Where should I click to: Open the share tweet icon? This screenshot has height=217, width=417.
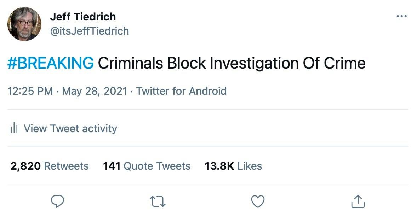pyautogui.click(x=358, y=201)
